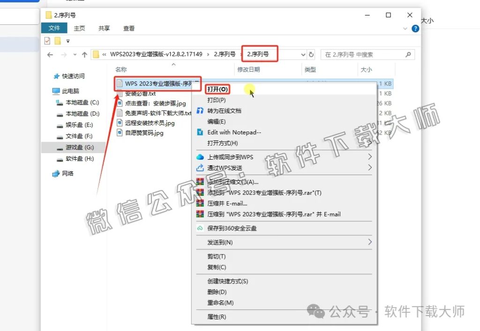
Task: Open the 发送到(N) submenu arrow
Action: (370, 242)
